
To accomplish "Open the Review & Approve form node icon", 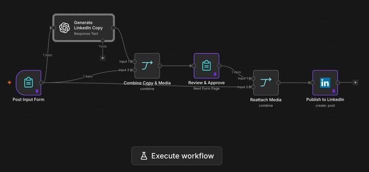I will pos(206,66).
